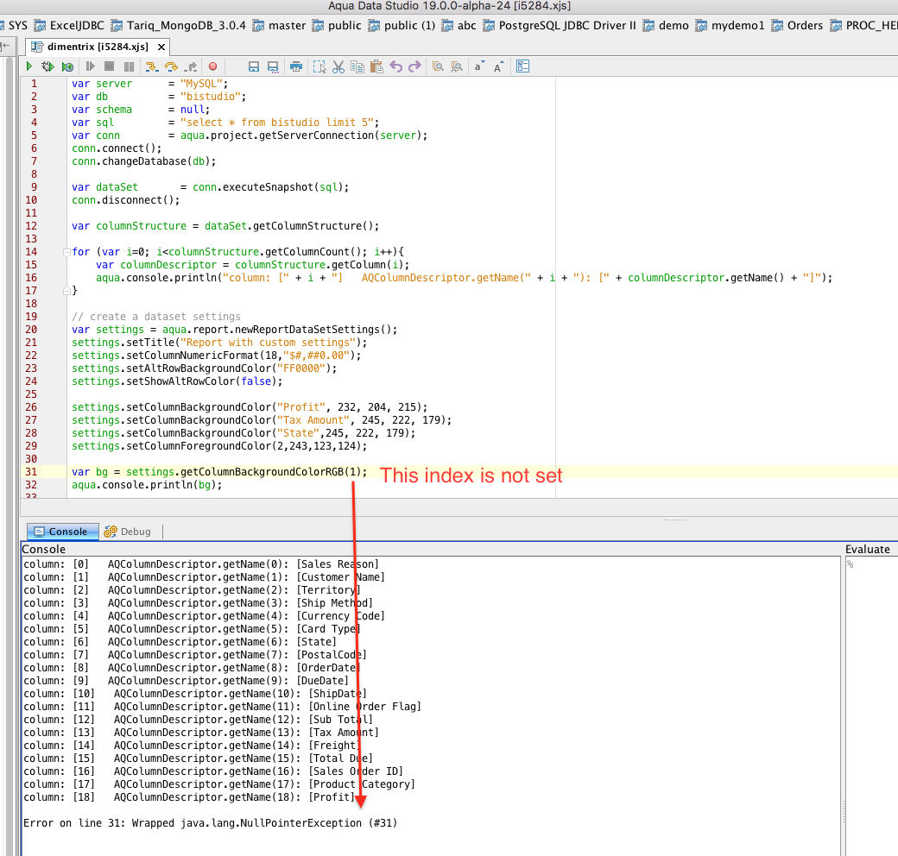
Task: Click console row for column [18] Profit
Action: (x=189, y=797)
